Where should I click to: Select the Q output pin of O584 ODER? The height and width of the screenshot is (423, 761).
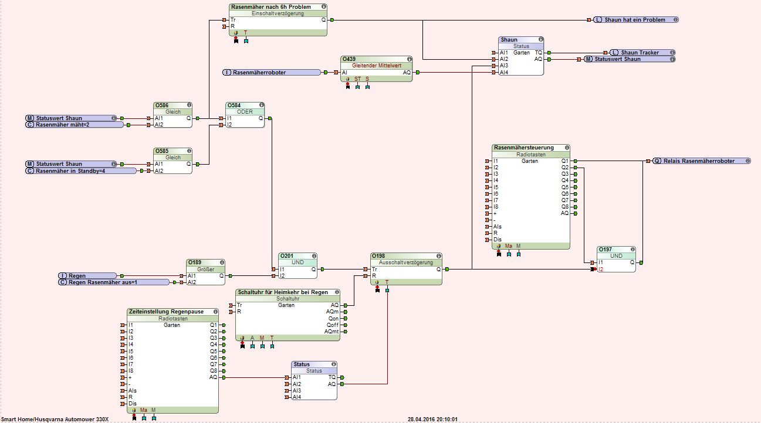pos(270,118)
